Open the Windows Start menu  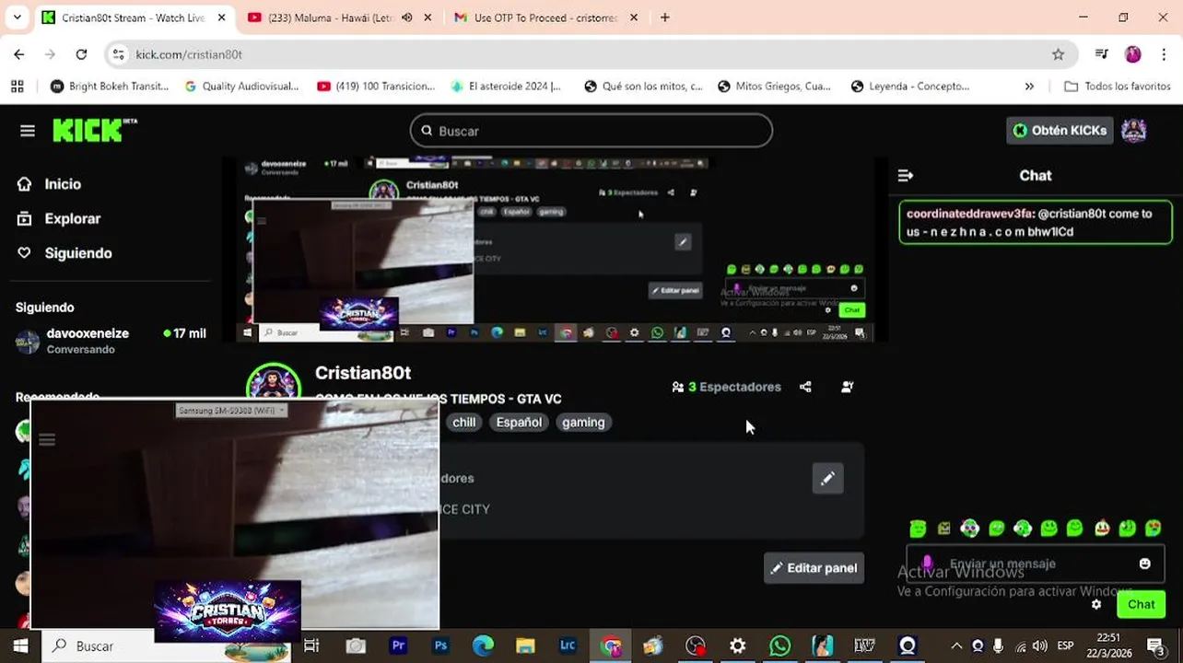20,646
